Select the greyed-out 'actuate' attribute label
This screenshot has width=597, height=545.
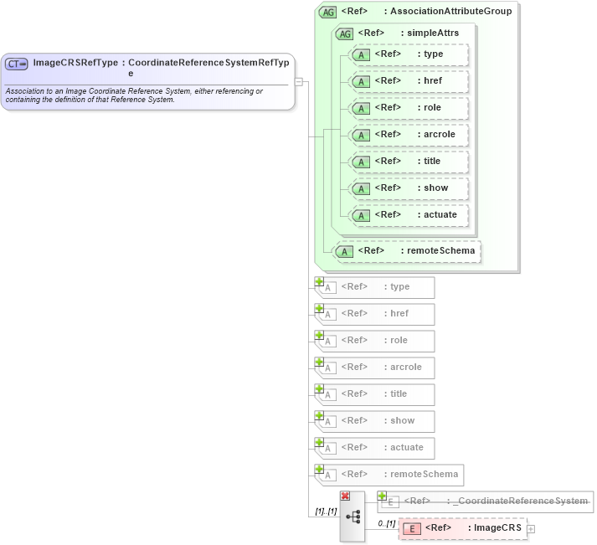407,447
